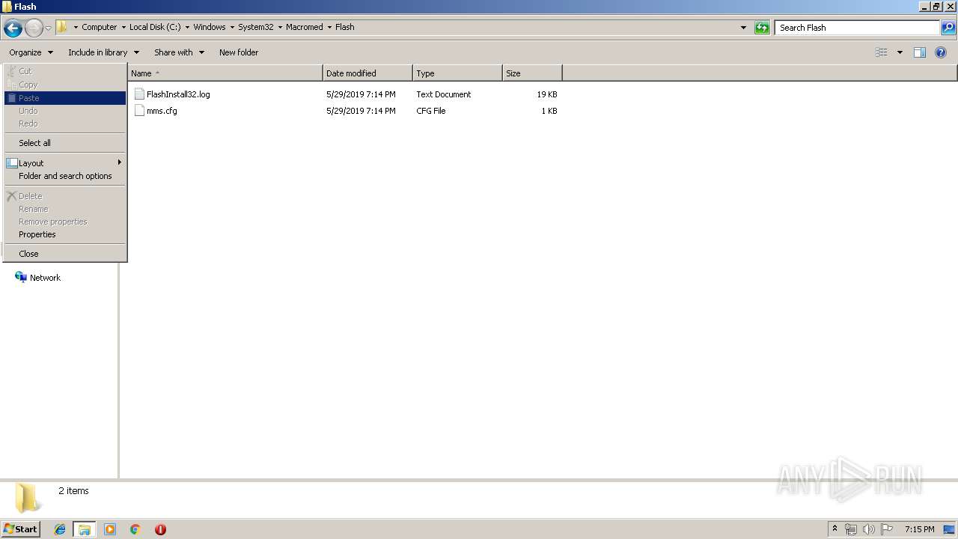
Task: Open the Start menu
Action: pos(21,529)
